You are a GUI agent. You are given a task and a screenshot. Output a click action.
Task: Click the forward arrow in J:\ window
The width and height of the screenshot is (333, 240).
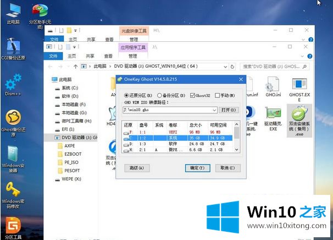click(x=60, y=67)
